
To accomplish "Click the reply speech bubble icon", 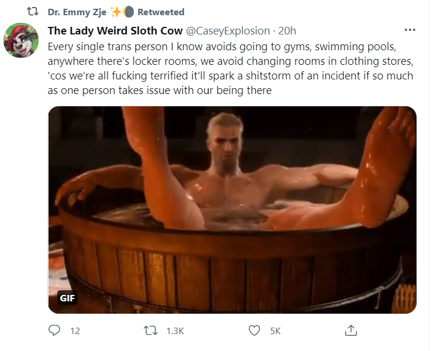I will [x=54, y=331].
